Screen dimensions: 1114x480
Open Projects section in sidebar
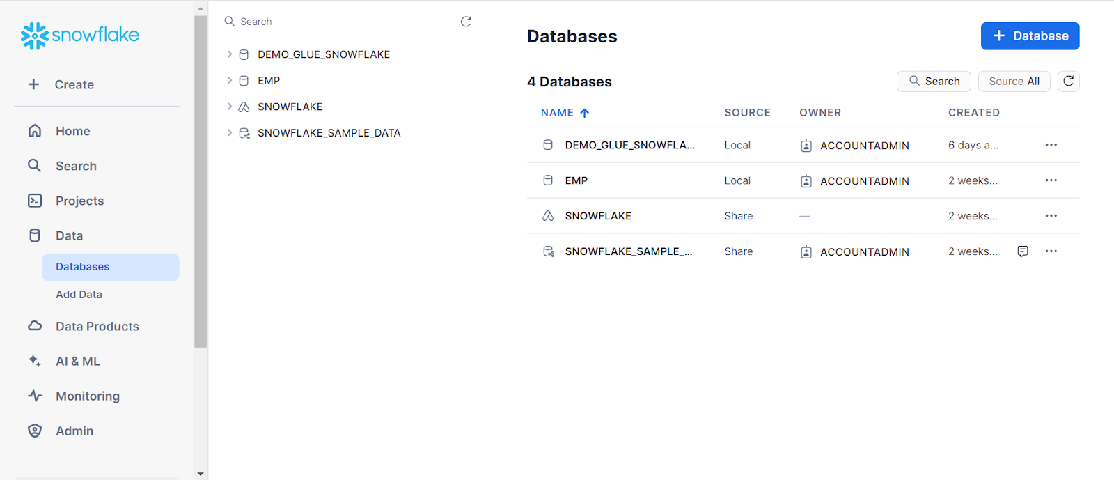click(79, 201)
